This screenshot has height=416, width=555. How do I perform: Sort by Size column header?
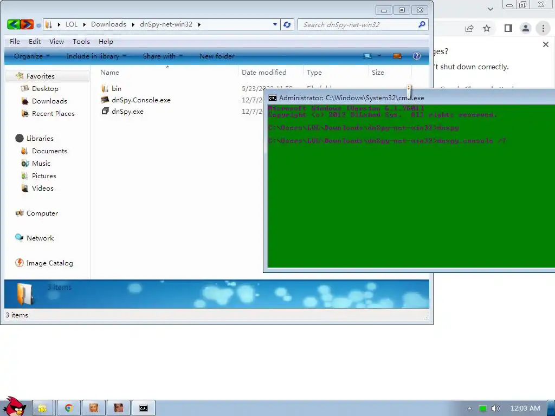[x=378, y=73]
